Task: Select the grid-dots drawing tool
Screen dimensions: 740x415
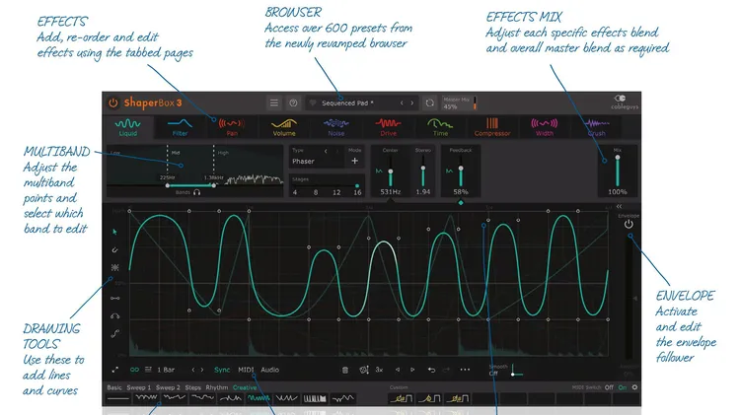Action: pos(114,267)
